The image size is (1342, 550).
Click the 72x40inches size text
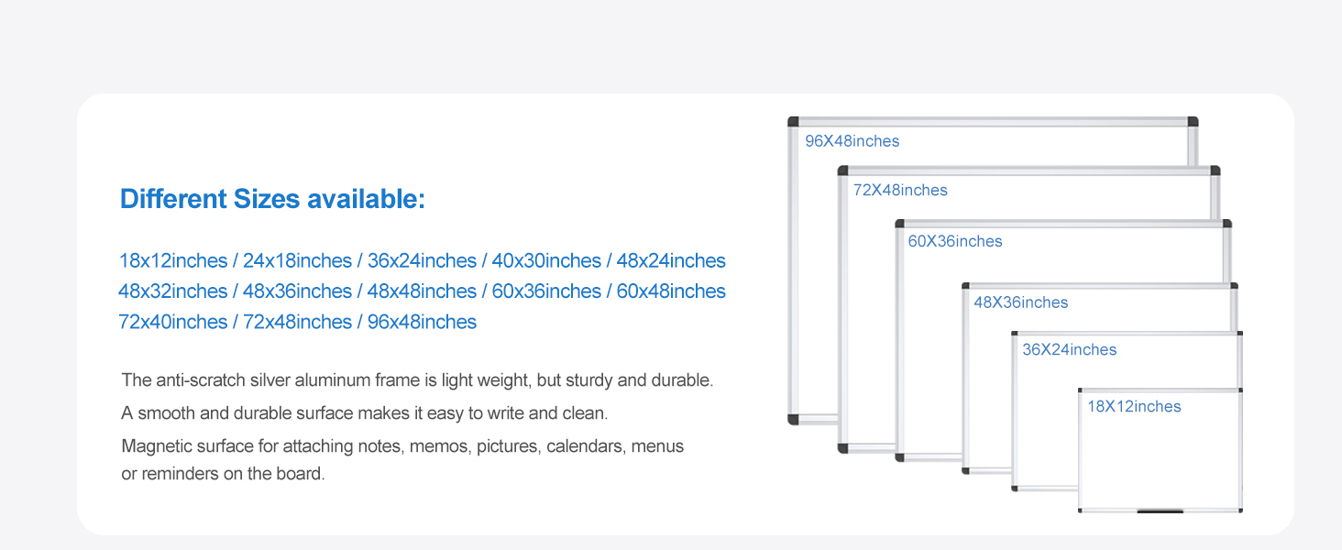[173, 323]
